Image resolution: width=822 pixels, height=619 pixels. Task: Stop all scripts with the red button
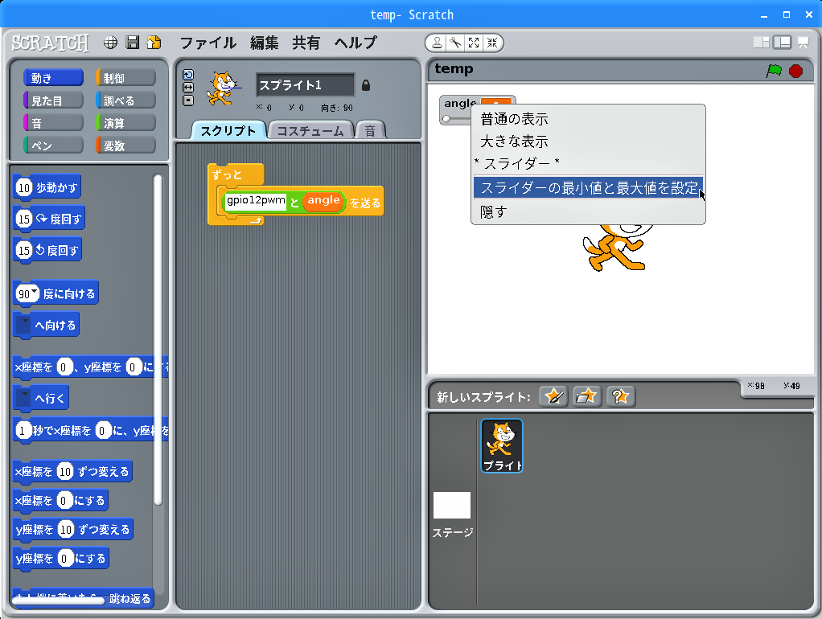coord(795,71)
